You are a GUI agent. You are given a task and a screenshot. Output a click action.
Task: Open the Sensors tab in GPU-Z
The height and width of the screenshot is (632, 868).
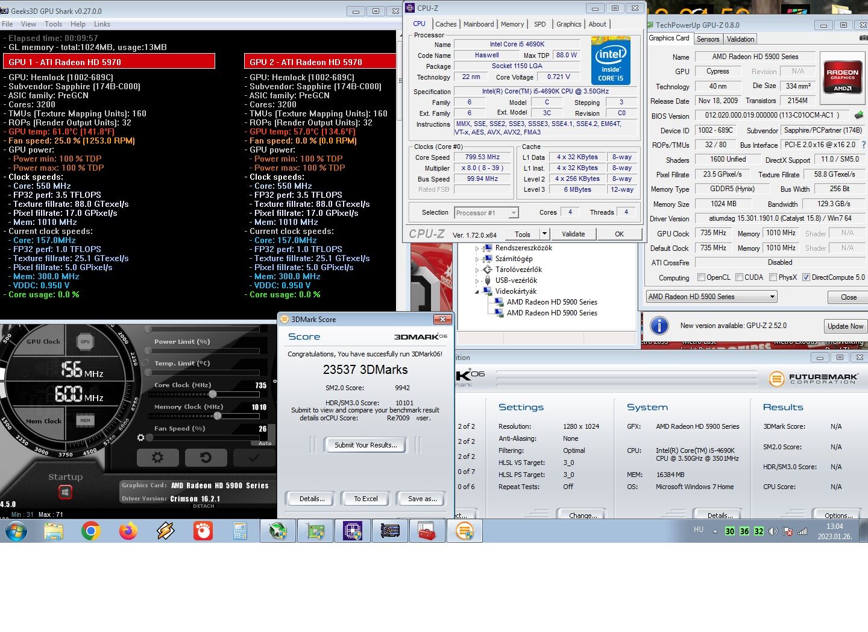click(708, 39)
